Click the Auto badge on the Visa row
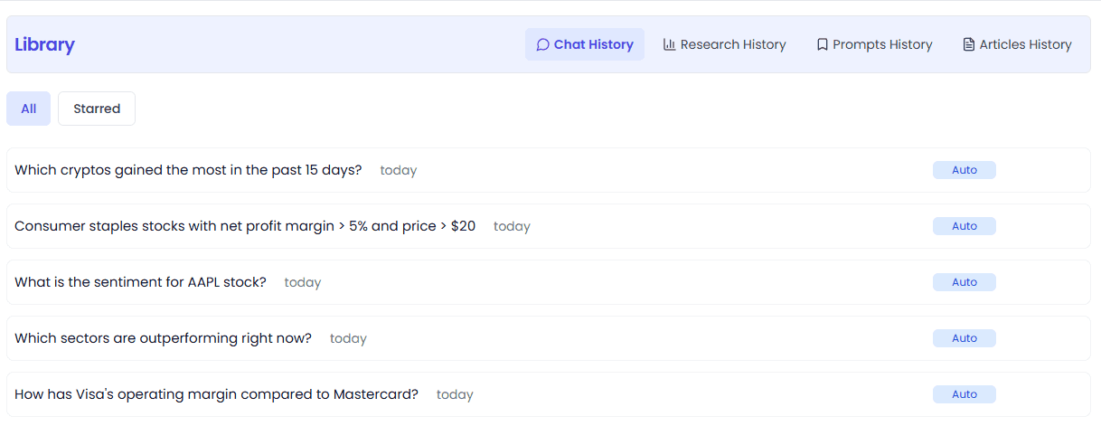The height and width of the screenshot is (426, 1101). pos(965,394)
